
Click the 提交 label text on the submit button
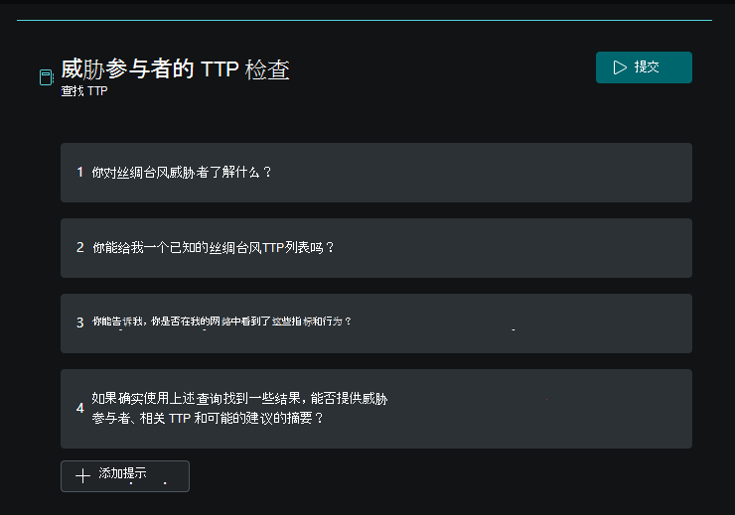(x=647, y=66)
